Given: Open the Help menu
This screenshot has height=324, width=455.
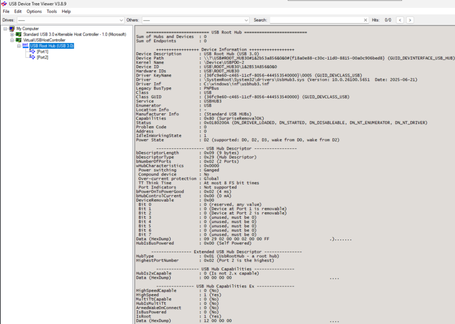Looking at the screenshot, I should [x=66, y=11].
